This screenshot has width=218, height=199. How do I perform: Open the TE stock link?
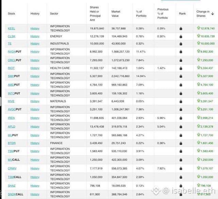pyautogui.click(x=10, y=44)
